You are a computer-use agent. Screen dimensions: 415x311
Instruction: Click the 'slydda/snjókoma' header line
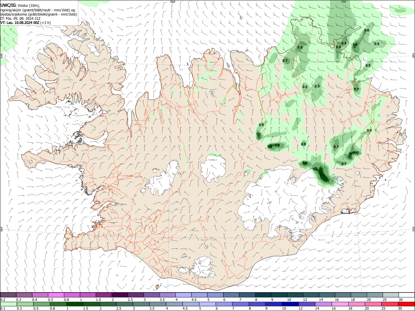click(39, 14)
